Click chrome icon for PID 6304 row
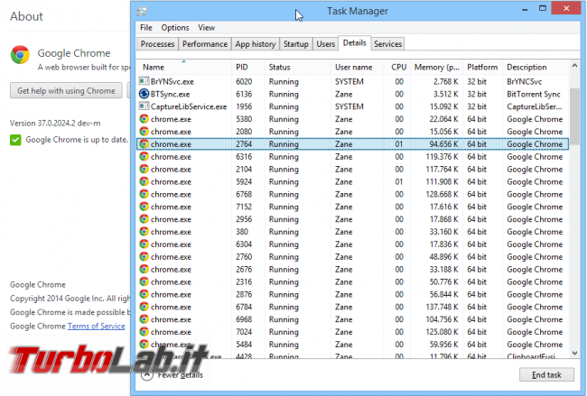The width and height of the screenshot is (587, 396). pyautogui.click(x=144, y=244)
